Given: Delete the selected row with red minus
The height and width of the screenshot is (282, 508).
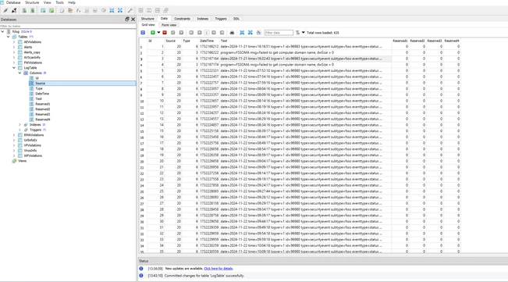Looking at the screenshot, I should coord(165,32).
